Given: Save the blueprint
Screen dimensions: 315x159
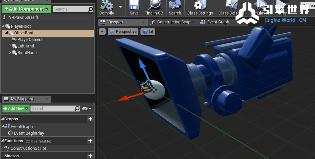Looking at the screenshot, I should [134, 8].
